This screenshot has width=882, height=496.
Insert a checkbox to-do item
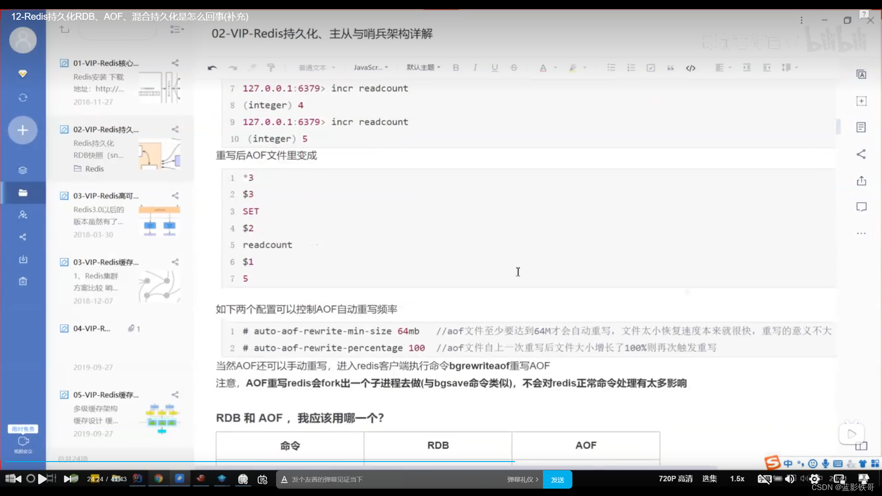[651, 68]
